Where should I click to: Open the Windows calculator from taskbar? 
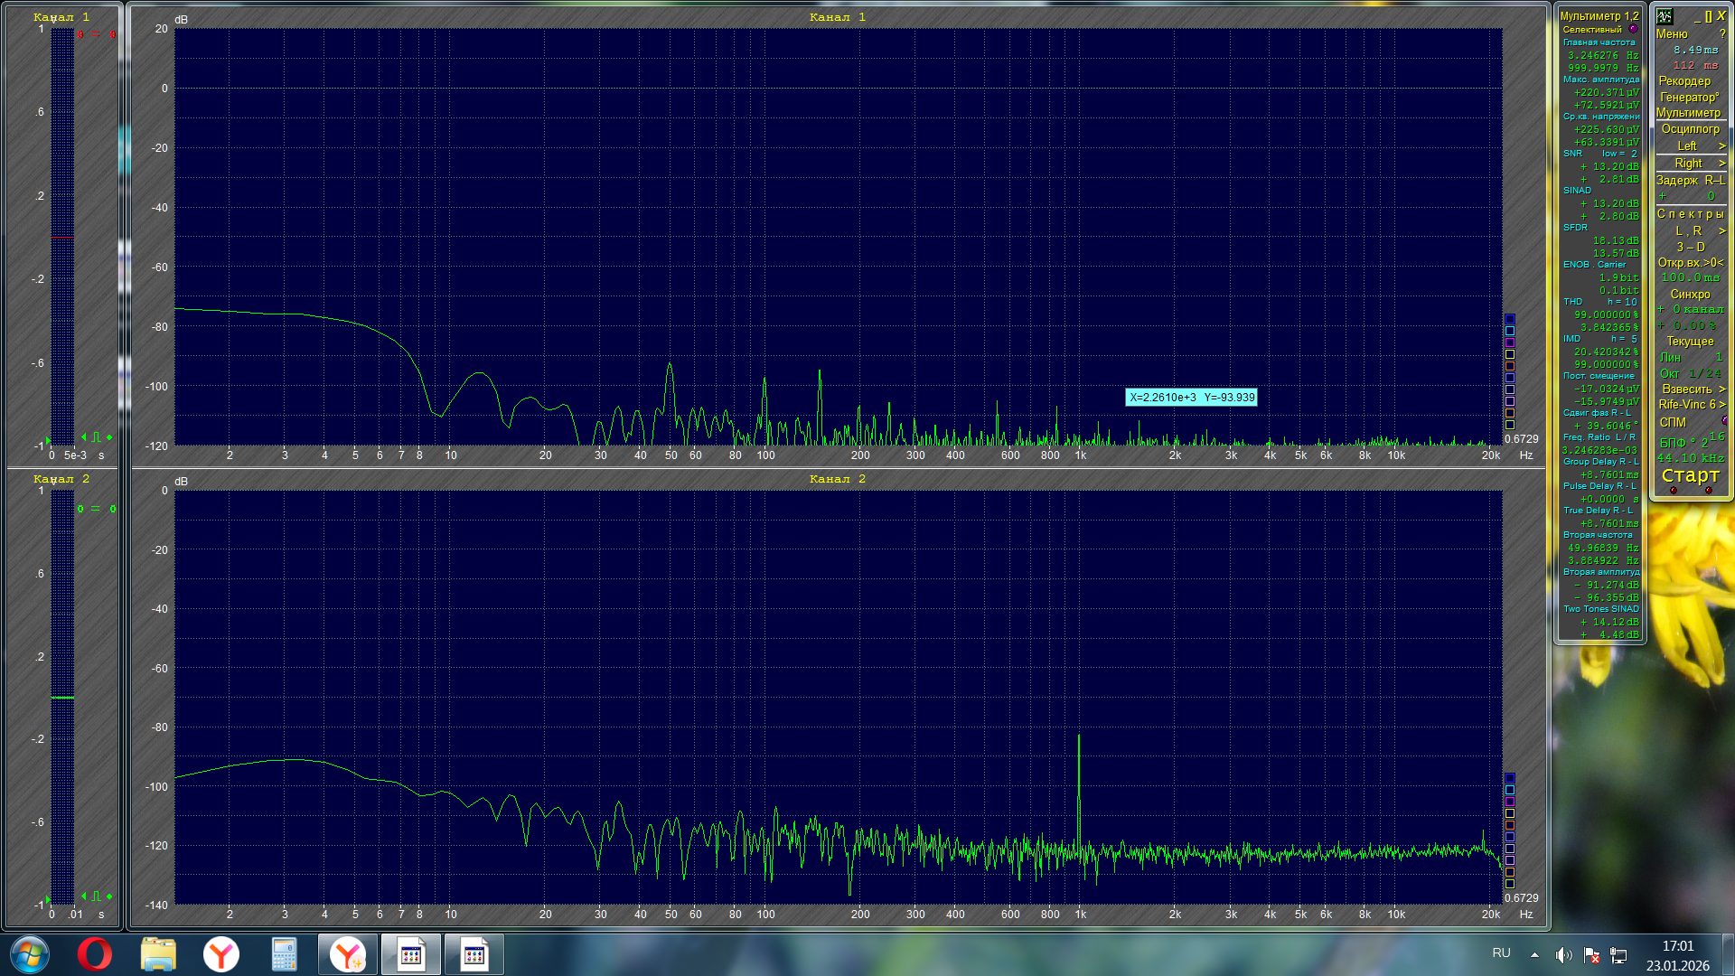[x=285, y=954]
